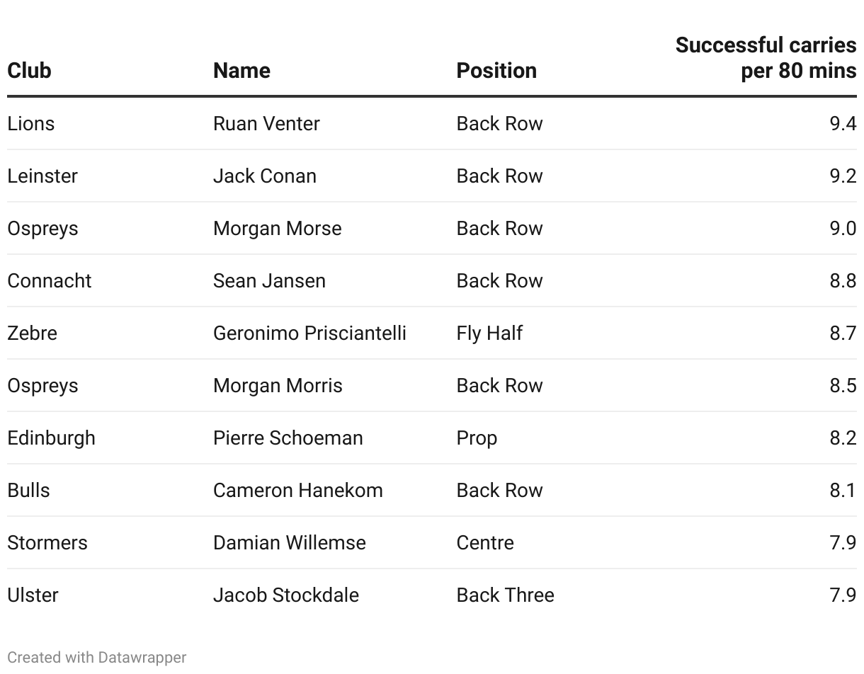Click the Centre position cell
The image size is (864, 674).
click(x=485, y=543)
